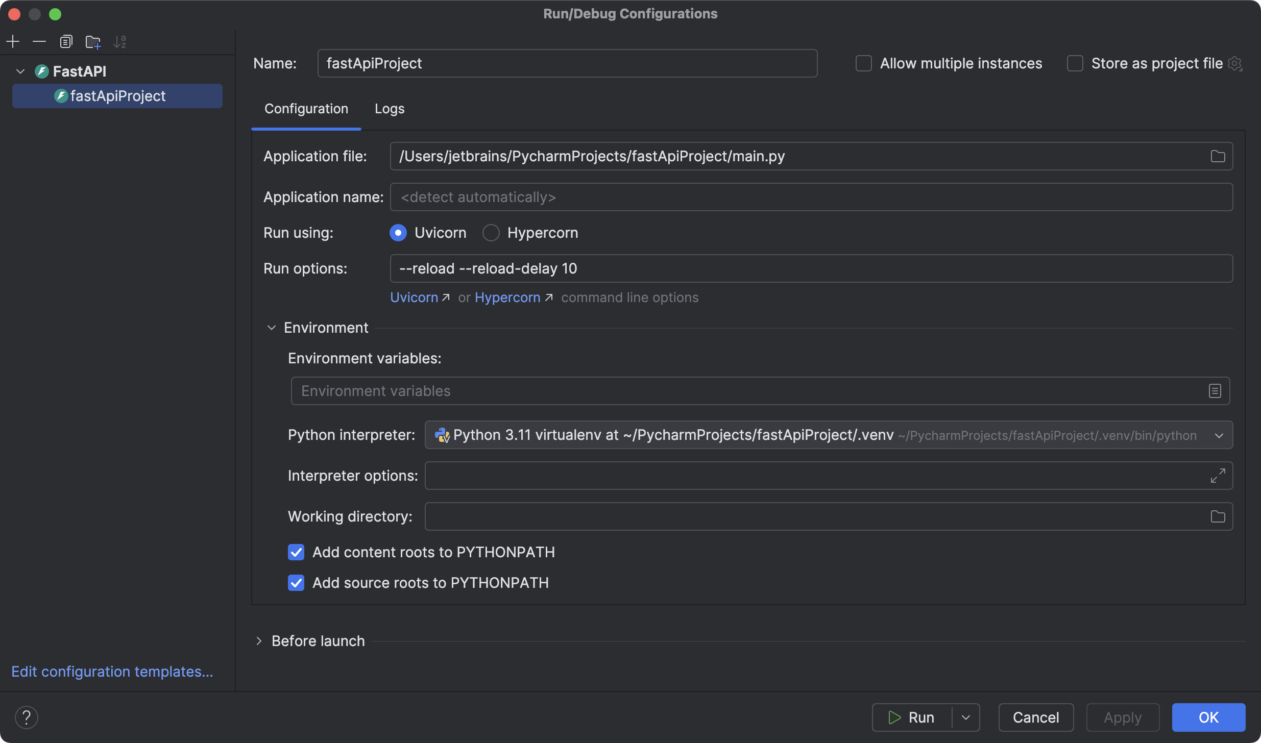This screenshot has height=743, width=1261.
Task: Open the Python interpreter dropdown
Action: coord(1219,435)
